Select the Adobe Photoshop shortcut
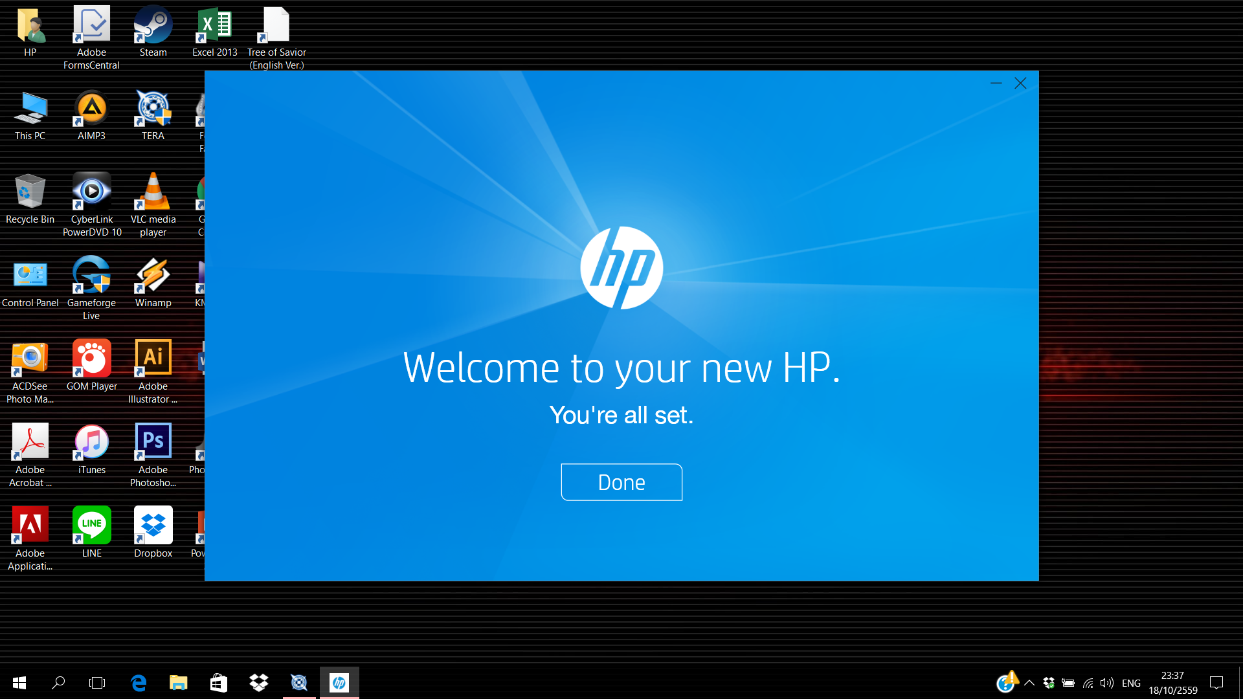Viewport: 1243px width, 699px height. coord(153,442)
